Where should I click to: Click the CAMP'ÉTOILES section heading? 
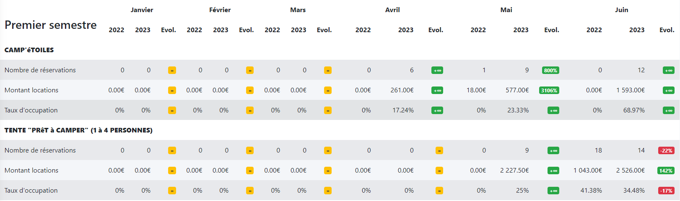(x=29, y=50)
